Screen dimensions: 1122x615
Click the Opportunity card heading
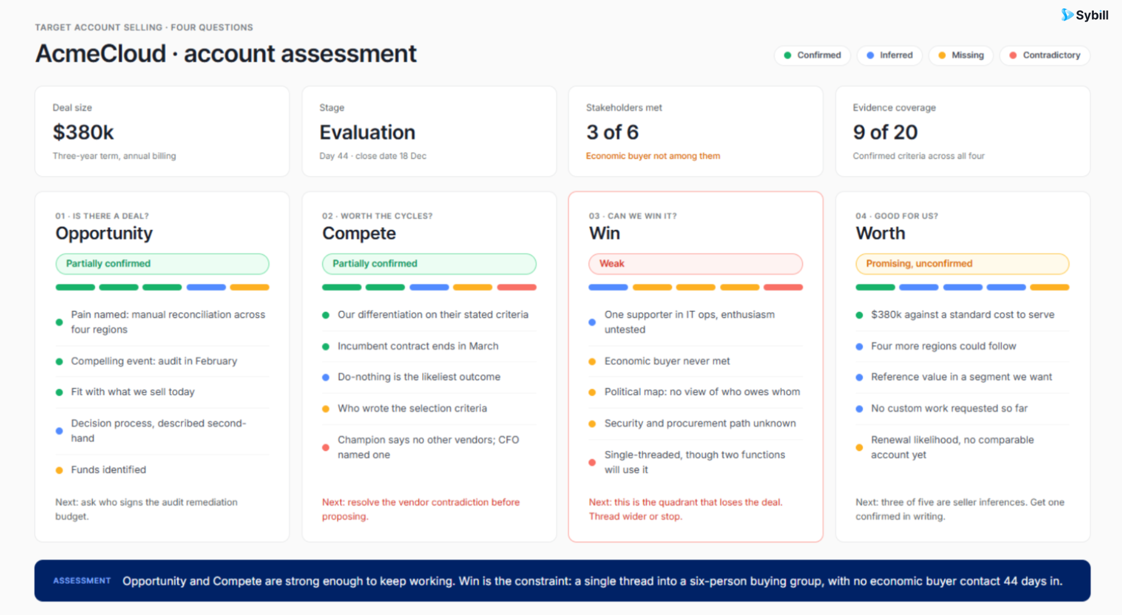click(104, 233)
